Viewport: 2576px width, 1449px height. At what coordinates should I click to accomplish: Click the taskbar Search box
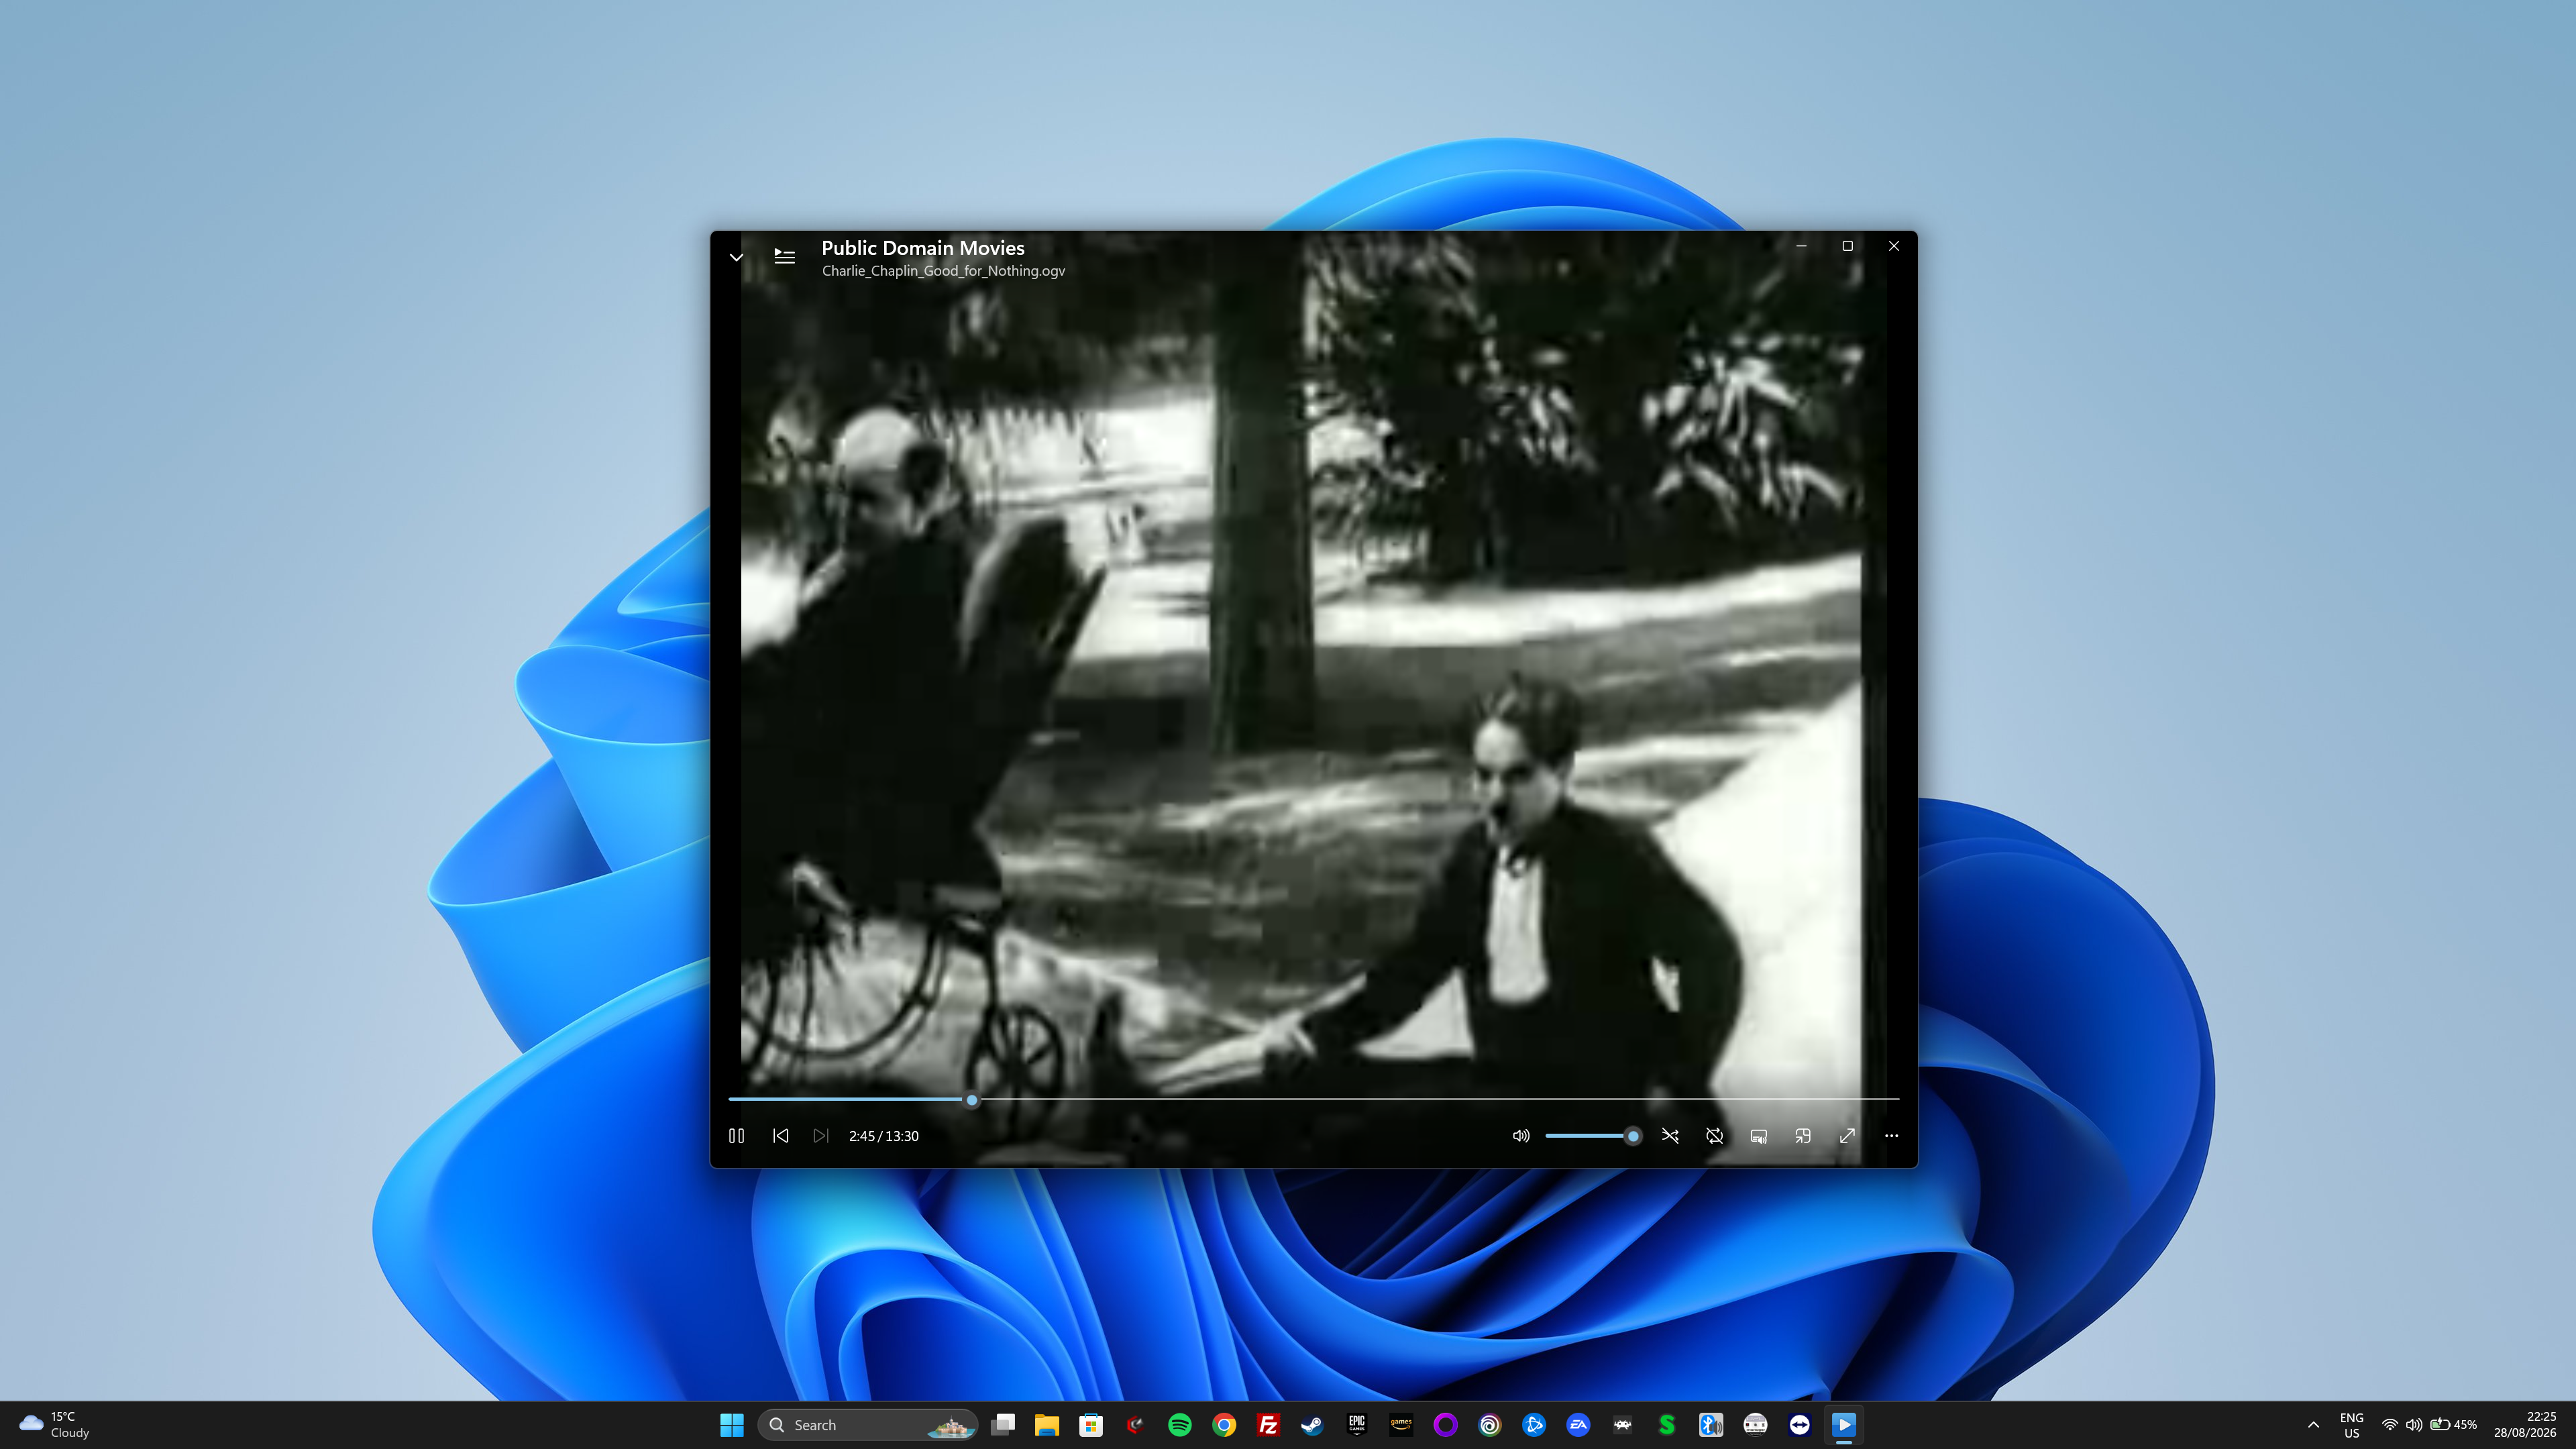click(x=868, y=1425)
